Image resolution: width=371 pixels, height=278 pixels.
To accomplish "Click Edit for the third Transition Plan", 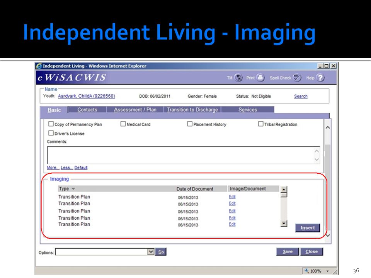I will coord(232,211).
